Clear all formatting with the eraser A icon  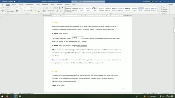pyautogui.click(x=40, y=8)
